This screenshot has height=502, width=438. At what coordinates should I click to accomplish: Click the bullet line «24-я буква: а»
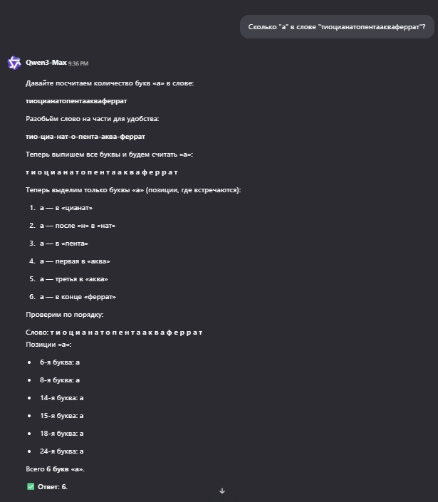point(61,451)
